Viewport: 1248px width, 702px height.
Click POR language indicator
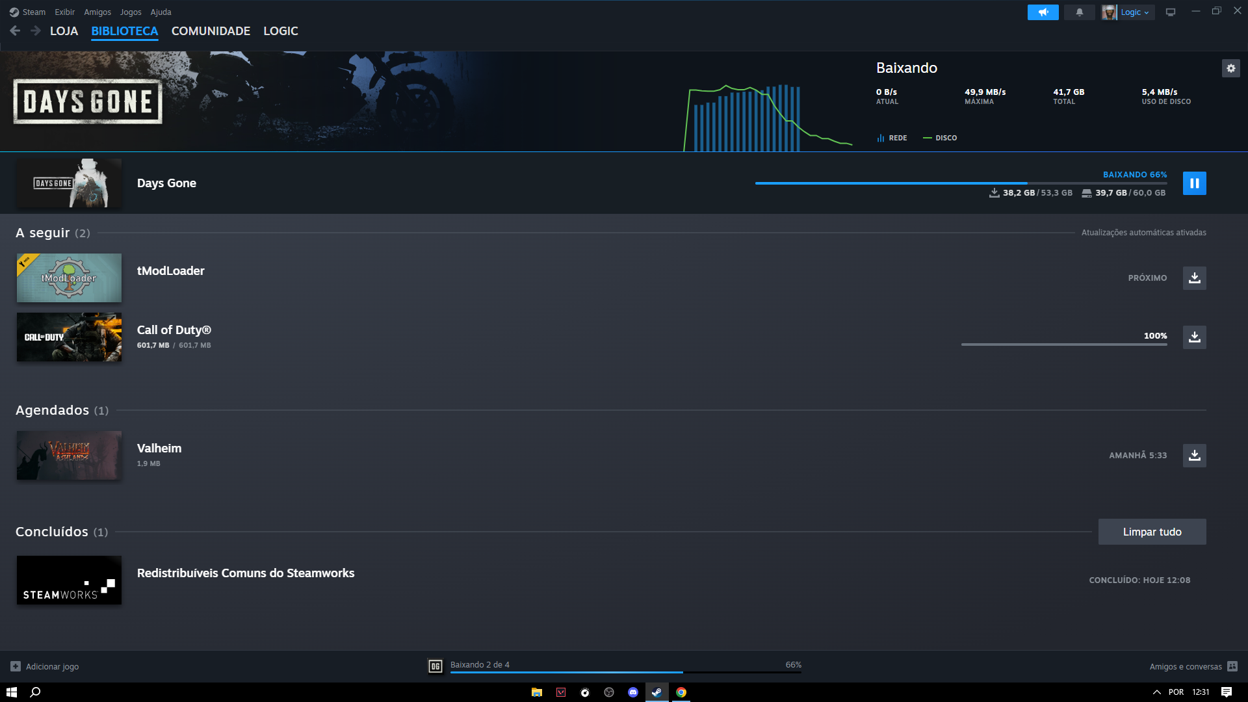pos(1176,692)
